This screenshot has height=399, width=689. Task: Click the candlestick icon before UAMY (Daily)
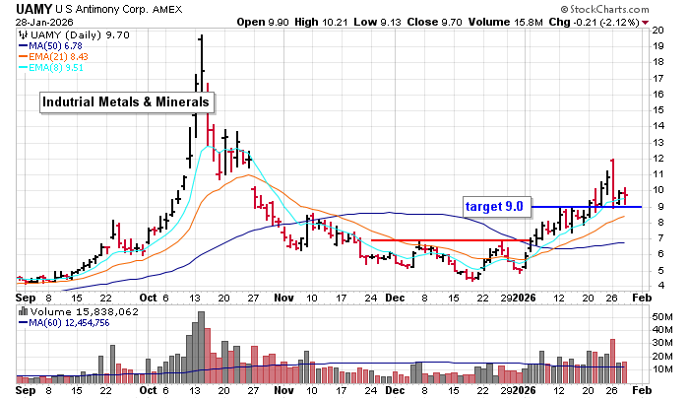(23, 33)
